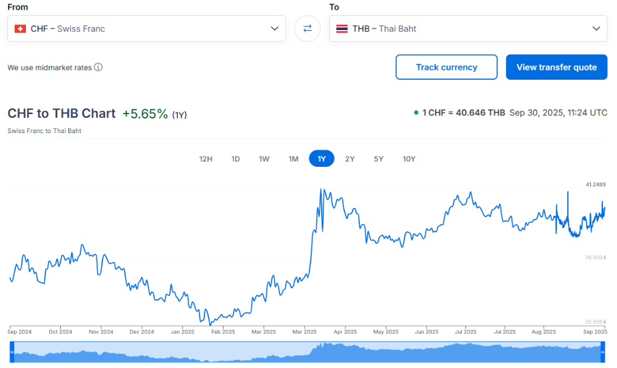Switch chart to 1M range
This screenshot has width=617, height=368.
[x=293, y=159]
